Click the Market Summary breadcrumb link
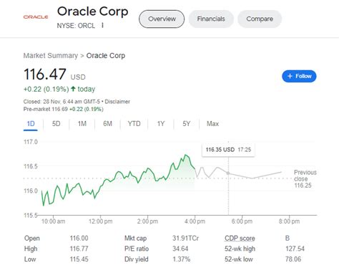 pos(51,56)
